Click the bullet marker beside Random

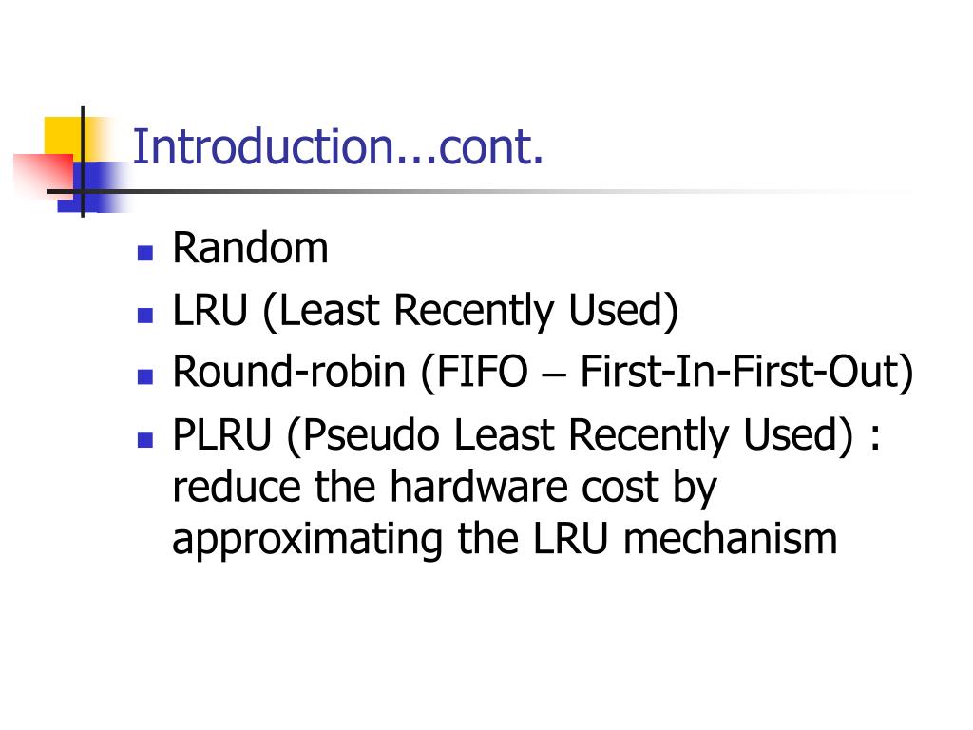click(145, 253)
